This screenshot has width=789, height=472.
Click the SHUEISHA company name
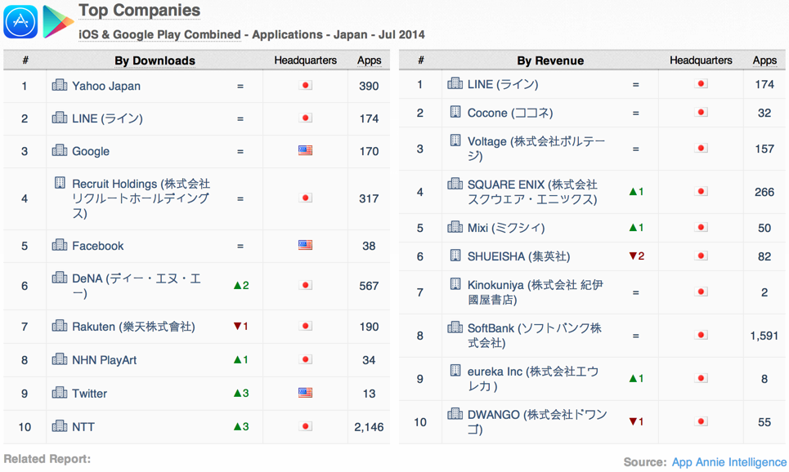pos(519,256)
